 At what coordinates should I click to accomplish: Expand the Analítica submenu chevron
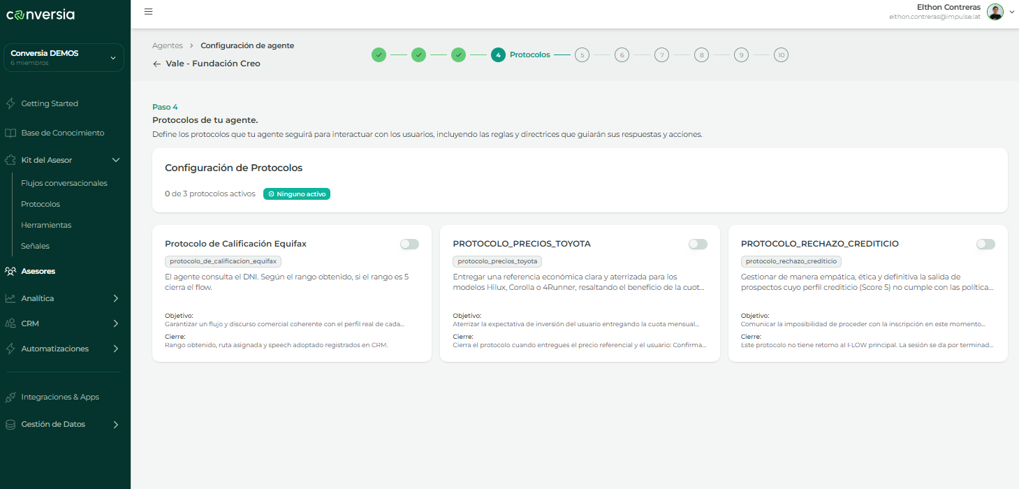(116, 298)
